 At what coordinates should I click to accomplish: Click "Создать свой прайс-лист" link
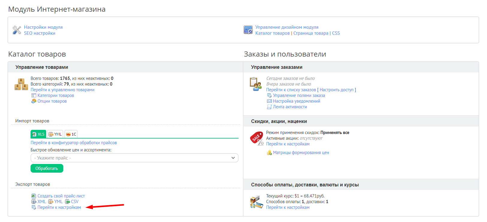click(61, 196)
